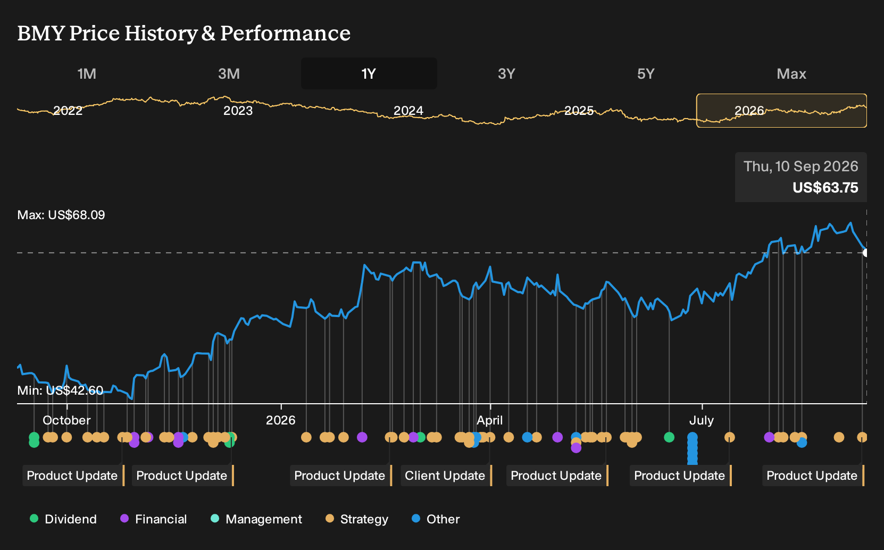Open the last Product Update label at far right
This screenshot has height=550, width=884.
[x=813, y=476]
